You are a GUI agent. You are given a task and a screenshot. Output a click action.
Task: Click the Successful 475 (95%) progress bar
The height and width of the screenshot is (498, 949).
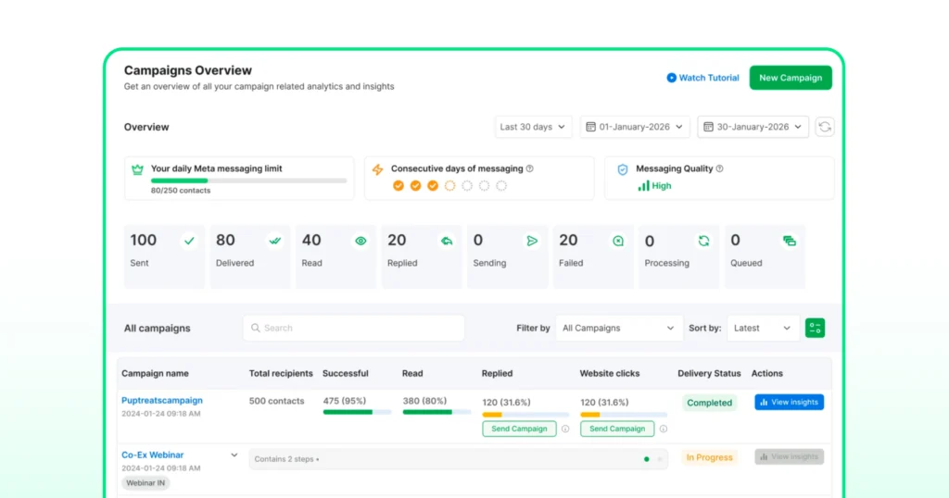tap(357, 412)
